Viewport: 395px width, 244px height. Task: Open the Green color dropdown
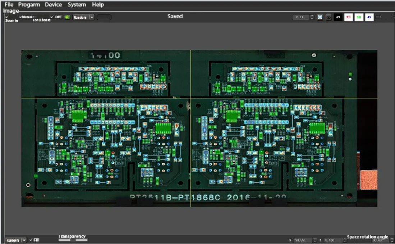pos(24,240)
